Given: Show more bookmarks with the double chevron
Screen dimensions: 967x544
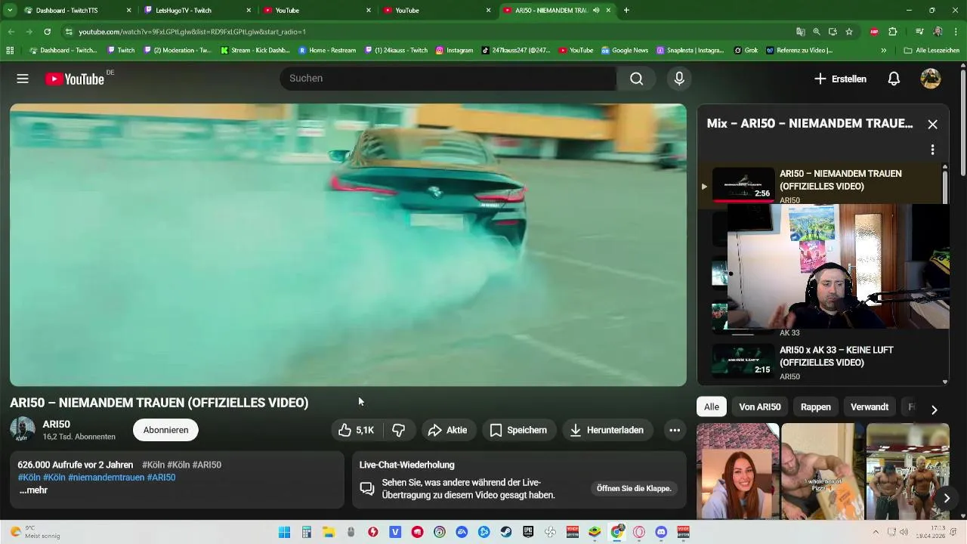Looking at the screenshot, I should (883, 51).
